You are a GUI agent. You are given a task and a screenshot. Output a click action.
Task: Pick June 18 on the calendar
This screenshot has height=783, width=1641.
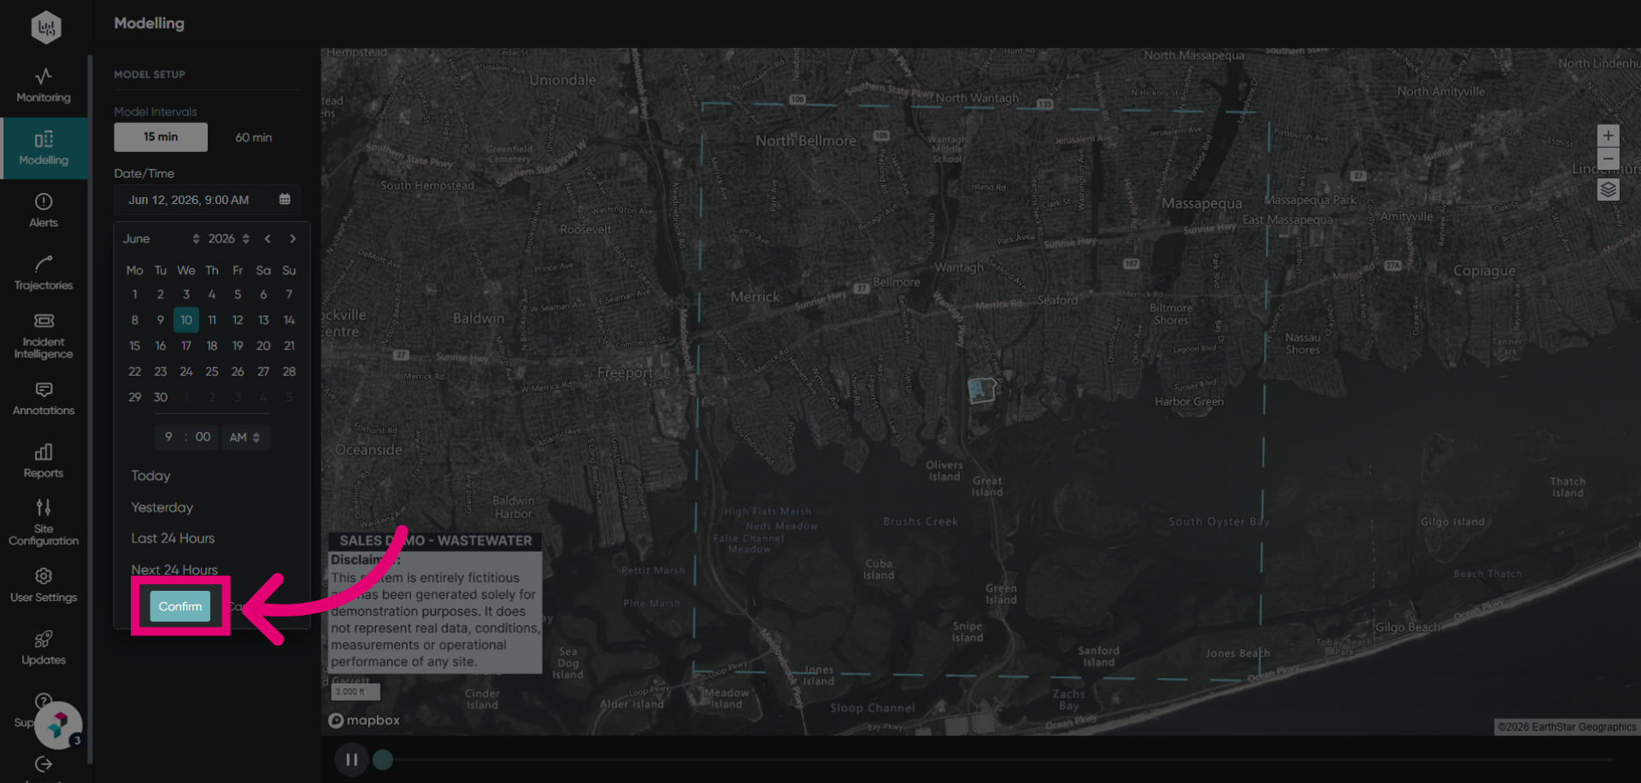point(212,346)
